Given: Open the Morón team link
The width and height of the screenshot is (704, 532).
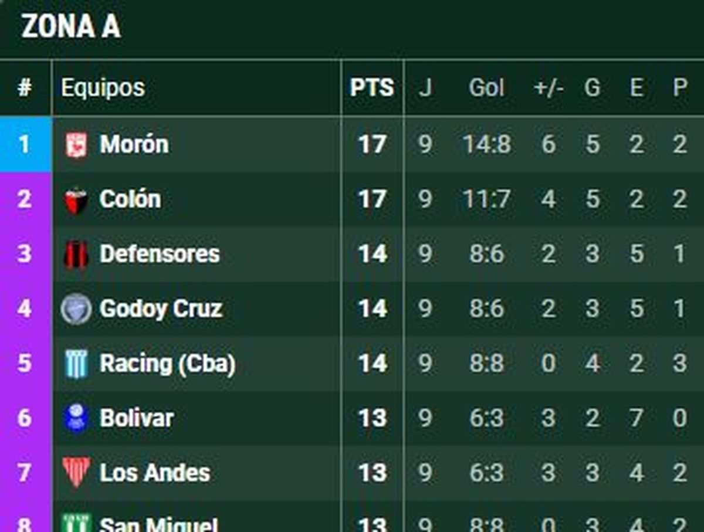Looking at the screenshot, I should point(134,144).
